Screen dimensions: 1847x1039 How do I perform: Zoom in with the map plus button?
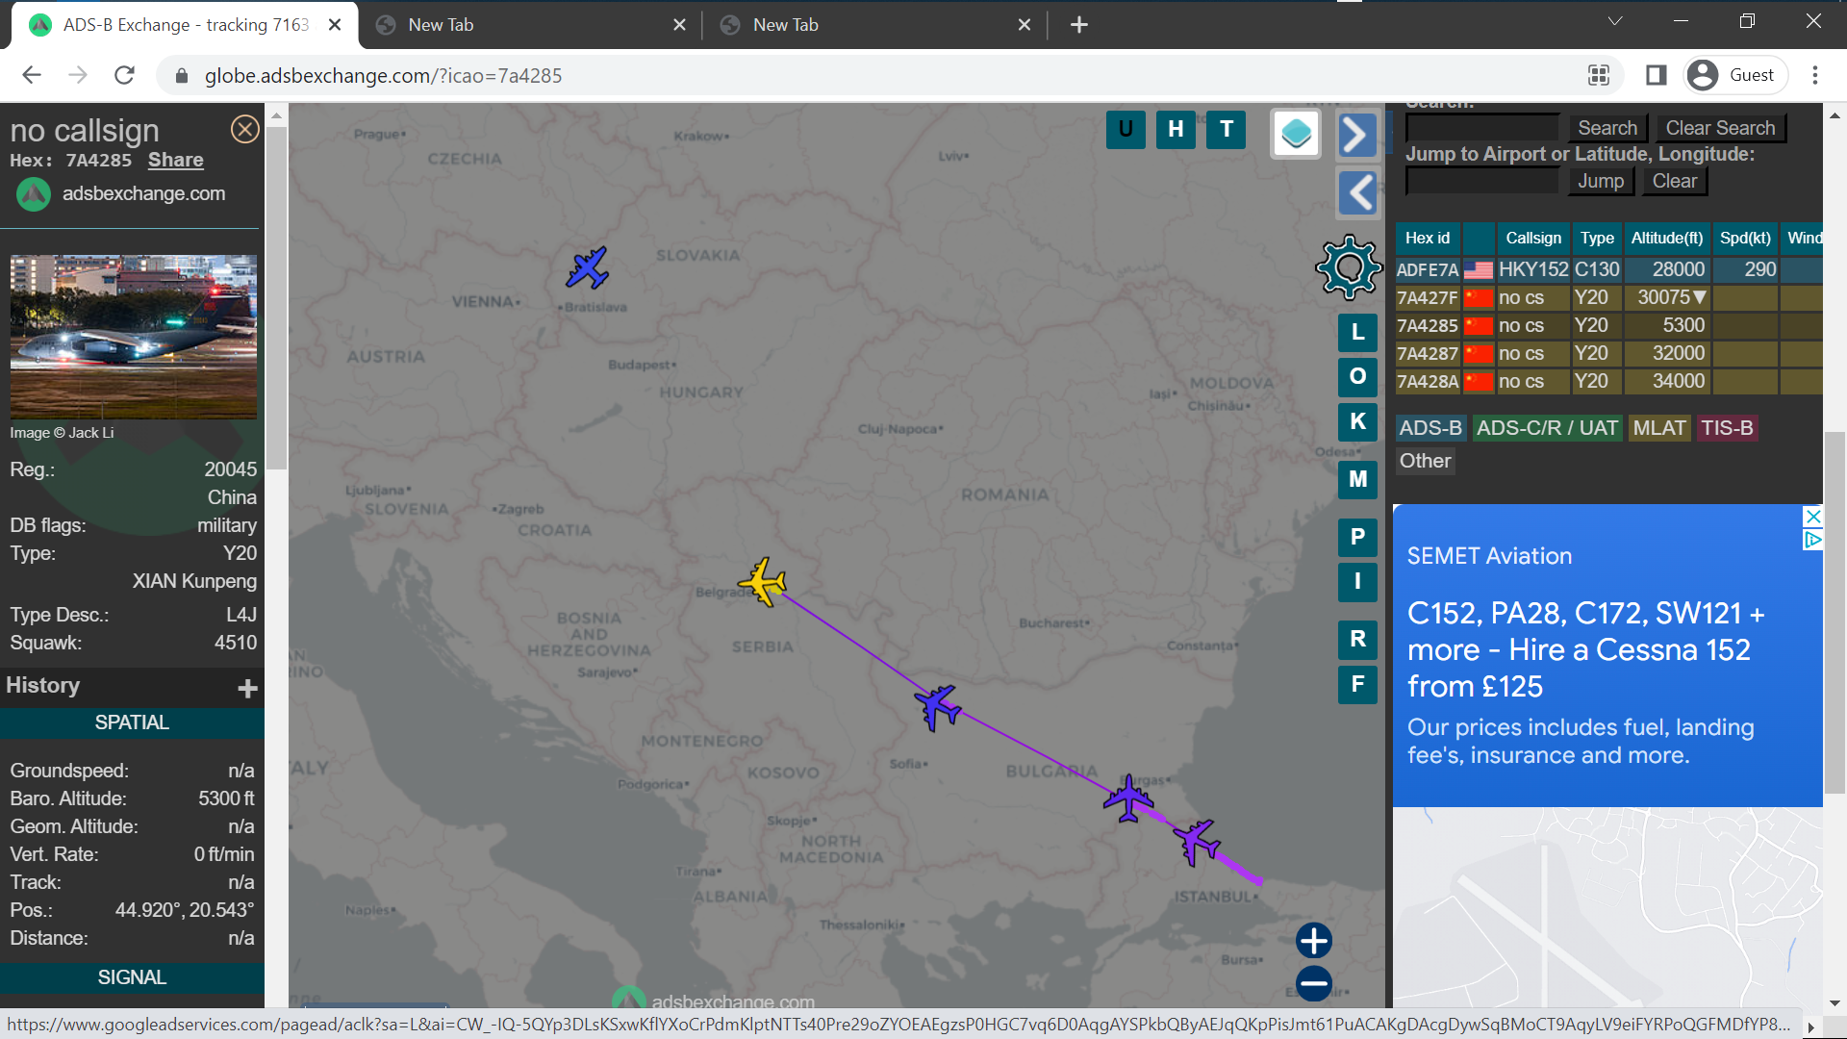click(x=1313, y=940)
